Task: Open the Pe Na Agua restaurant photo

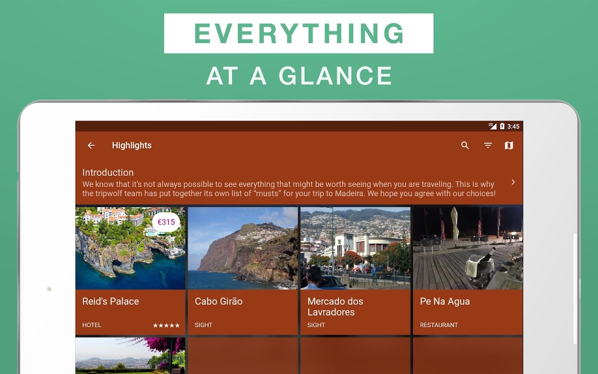Action: 468,248
